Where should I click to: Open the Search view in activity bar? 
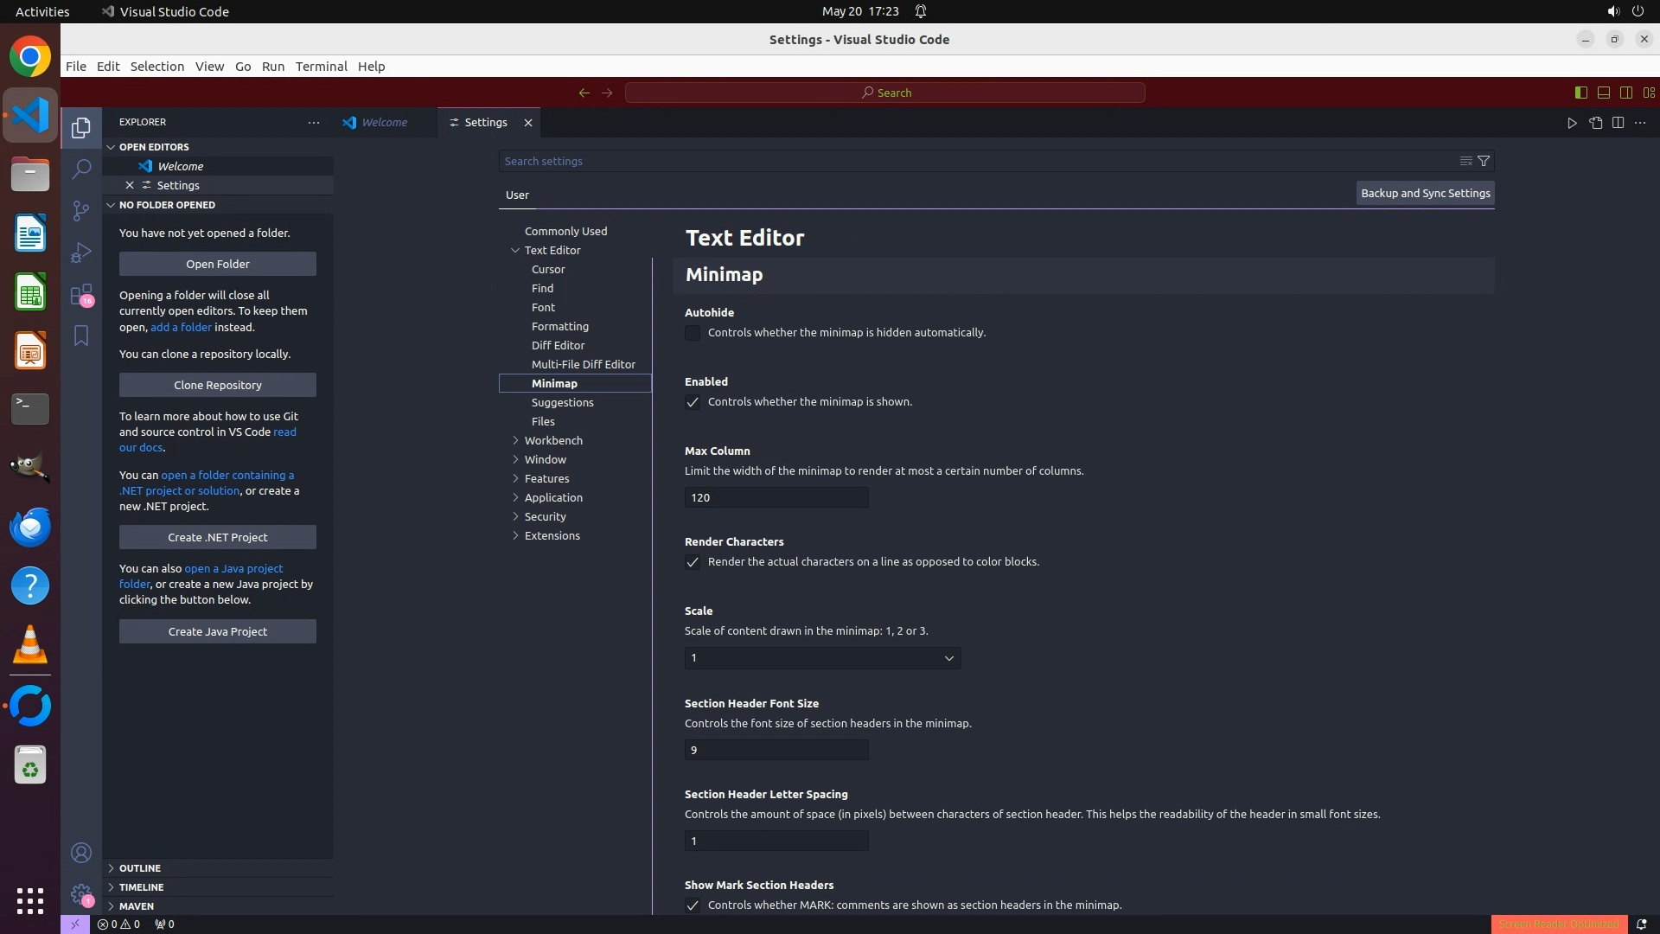81,169
